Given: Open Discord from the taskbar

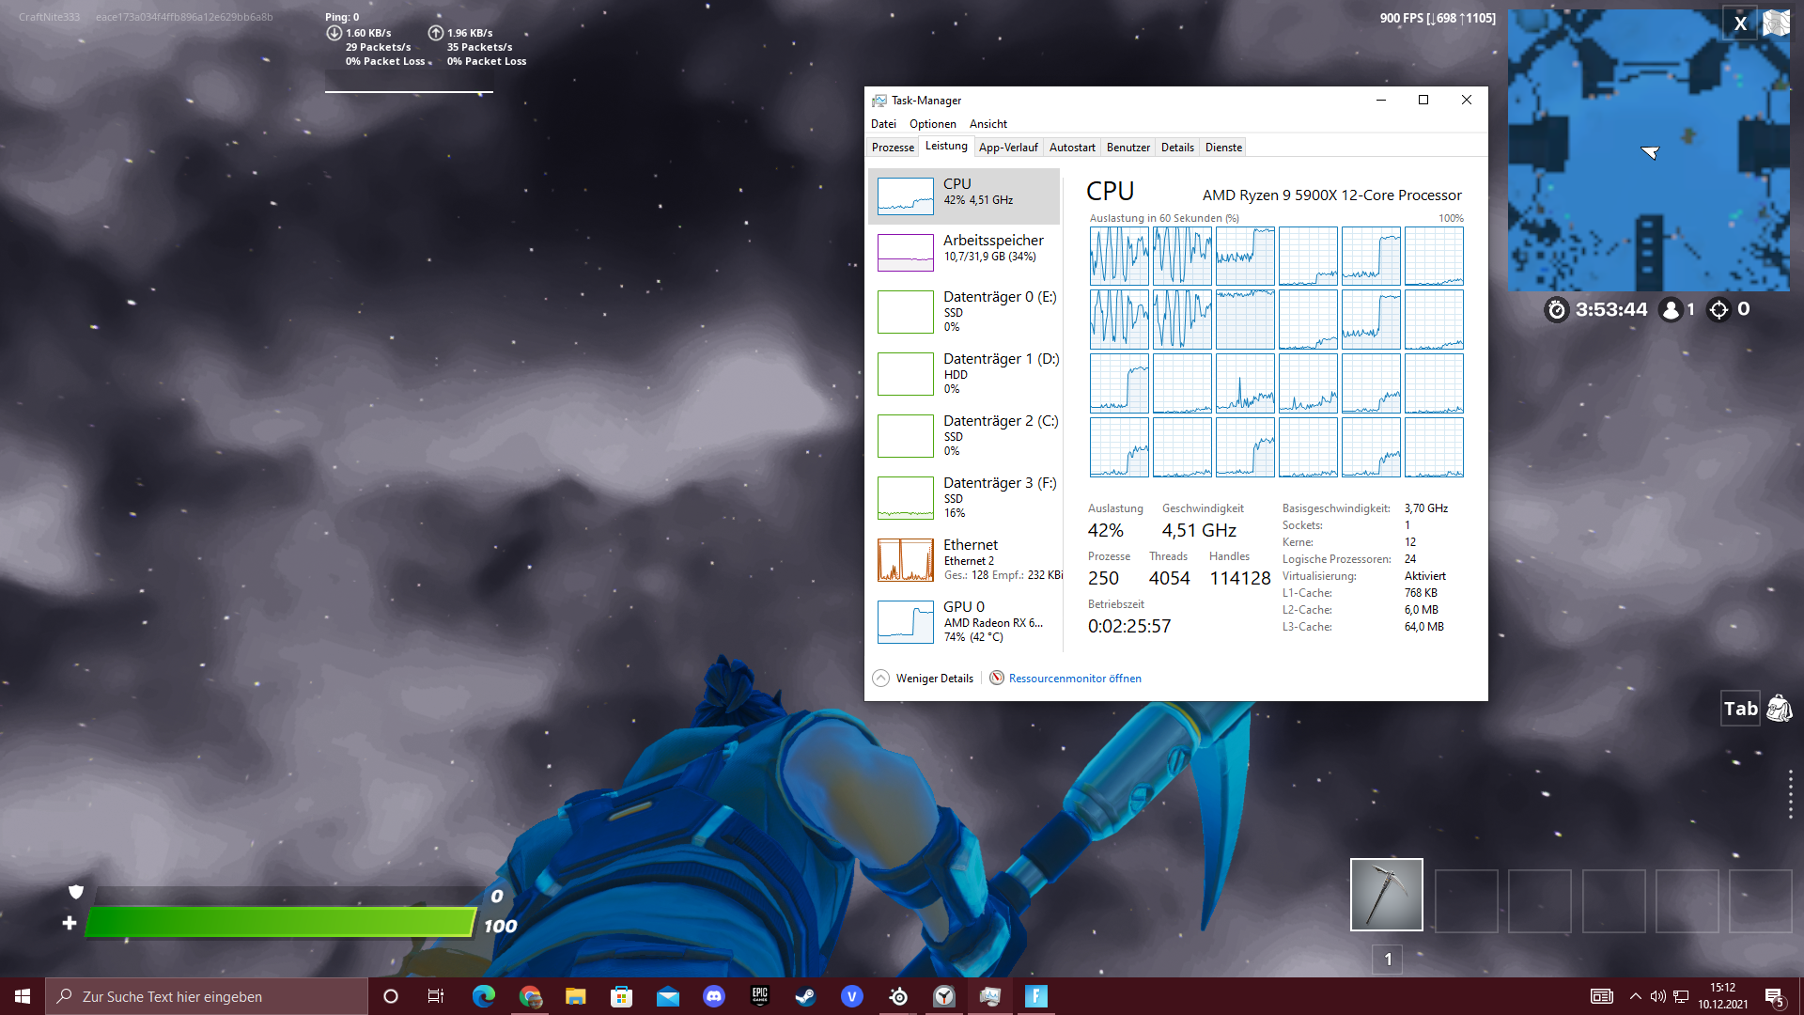Looking at the screenshot, I should click(714, 996).
